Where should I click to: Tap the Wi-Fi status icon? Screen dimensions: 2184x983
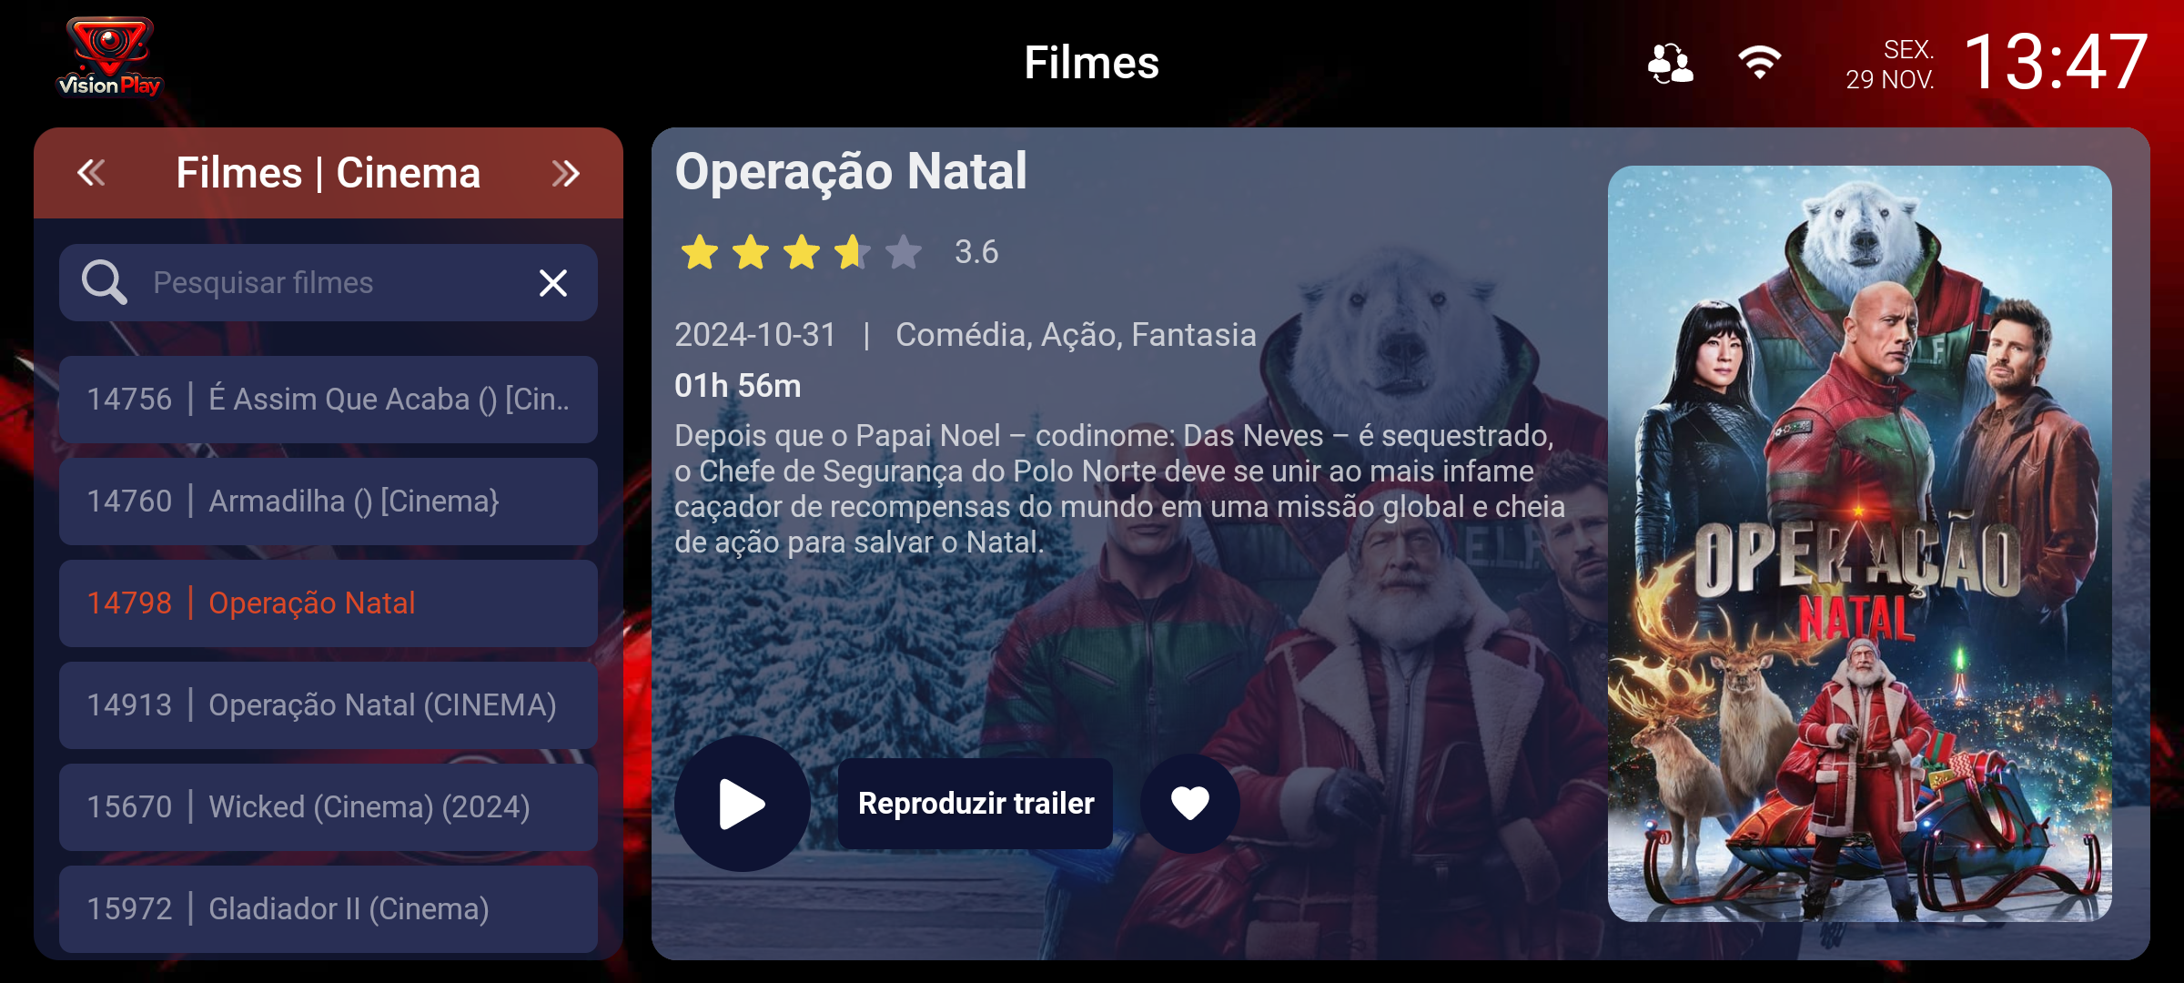[1759, 62]
